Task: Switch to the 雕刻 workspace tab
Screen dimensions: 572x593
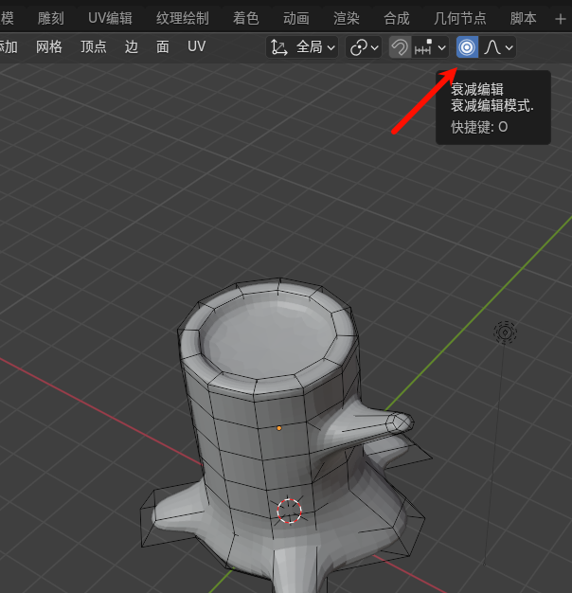Action: [52, 18]
